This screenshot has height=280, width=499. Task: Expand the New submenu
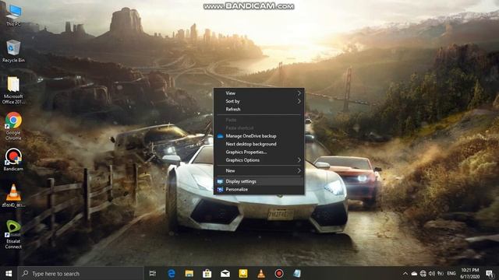[x=259, y=170]
